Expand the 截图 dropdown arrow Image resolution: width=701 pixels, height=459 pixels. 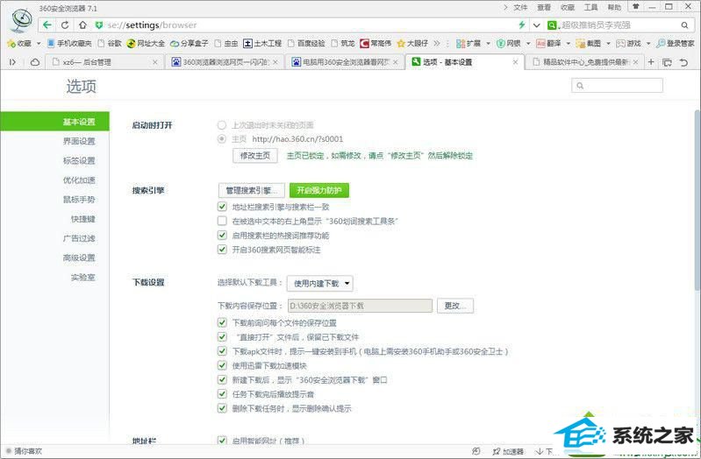[x=609, y=43]
